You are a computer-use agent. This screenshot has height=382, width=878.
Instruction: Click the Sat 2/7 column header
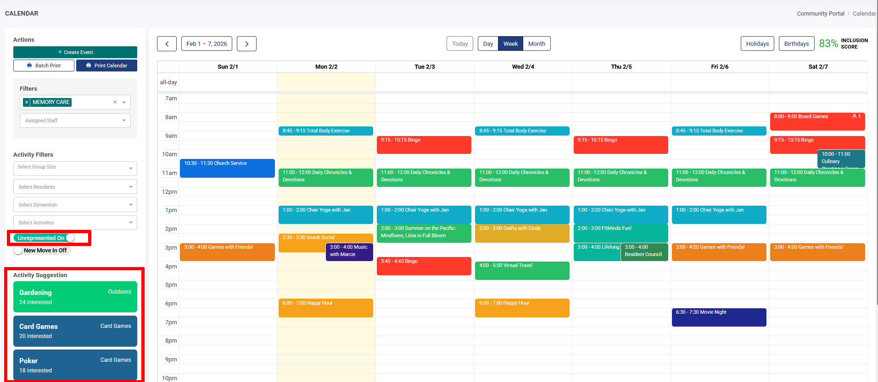[818, 67]
